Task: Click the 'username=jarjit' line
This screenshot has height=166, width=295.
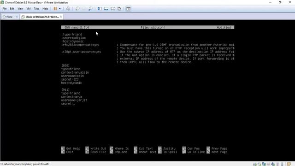Action: [74, 100]
